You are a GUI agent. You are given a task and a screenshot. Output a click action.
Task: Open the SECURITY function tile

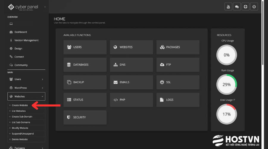pyautogui.click(x=85, y=117)
